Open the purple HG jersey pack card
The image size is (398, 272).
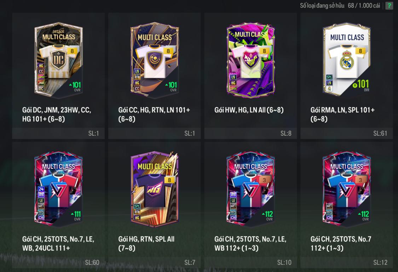coord(155,189)
